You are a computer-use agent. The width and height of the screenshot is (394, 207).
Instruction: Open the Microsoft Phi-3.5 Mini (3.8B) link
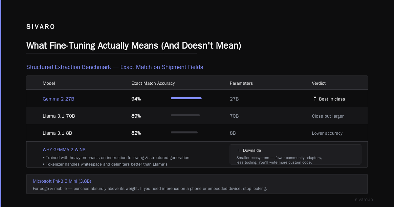coord(62,181)
